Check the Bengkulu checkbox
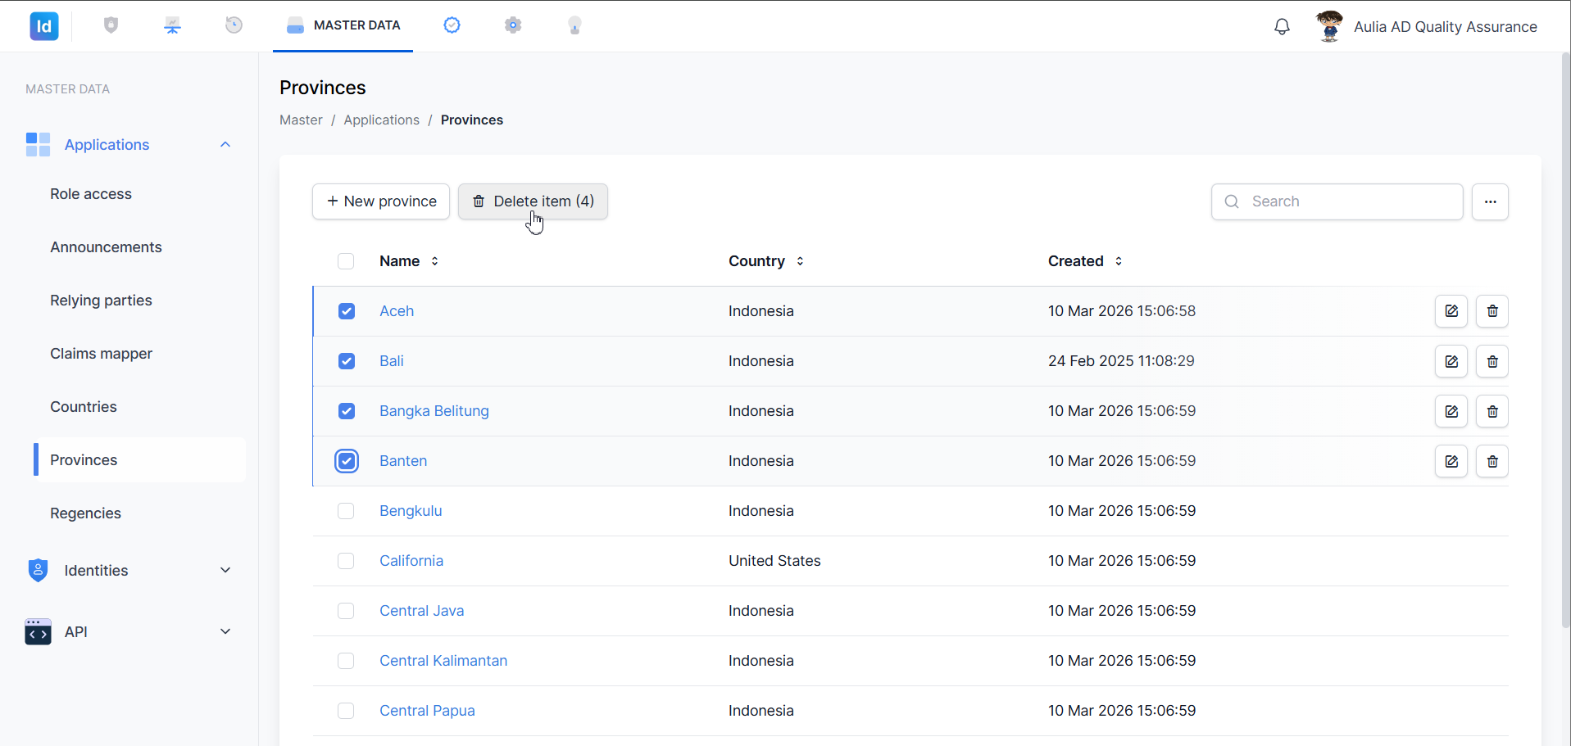 (346, 511)
